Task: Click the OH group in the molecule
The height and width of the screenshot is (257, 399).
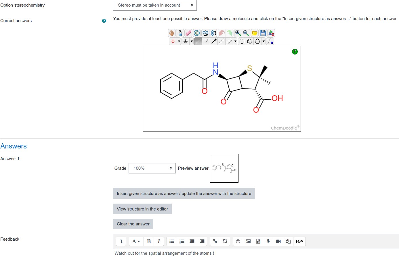Action: (x=277, y=98)
